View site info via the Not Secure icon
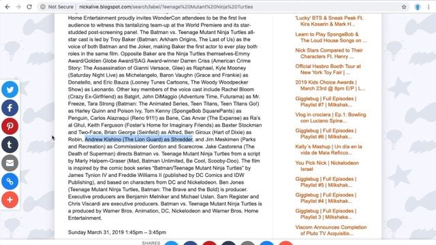The image size is (436, 245). [x=42, y=7]
